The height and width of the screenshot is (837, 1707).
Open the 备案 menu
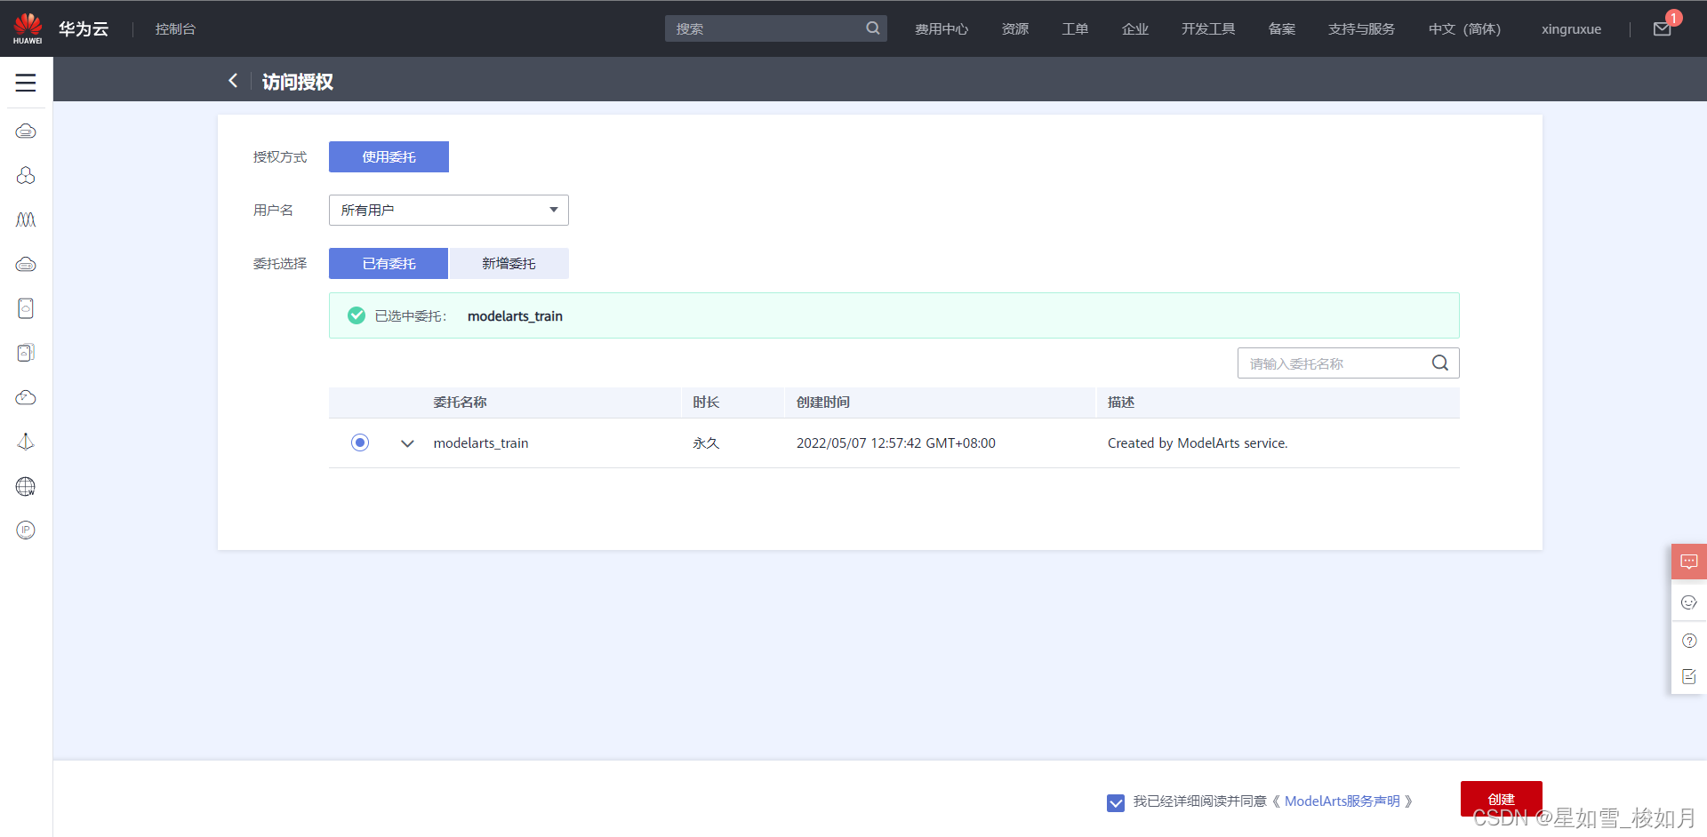[1282, 29]
